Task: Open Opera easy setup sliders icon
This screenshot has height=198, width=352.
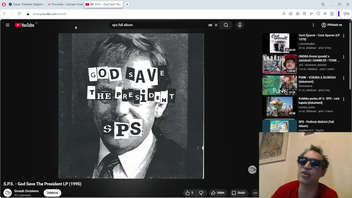Action: (325, 14)
